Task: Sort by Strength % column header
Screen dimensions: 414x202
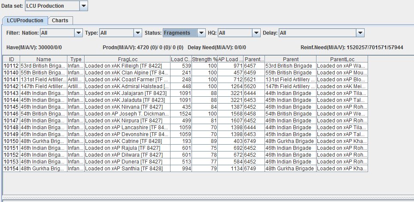Action: 204,59
